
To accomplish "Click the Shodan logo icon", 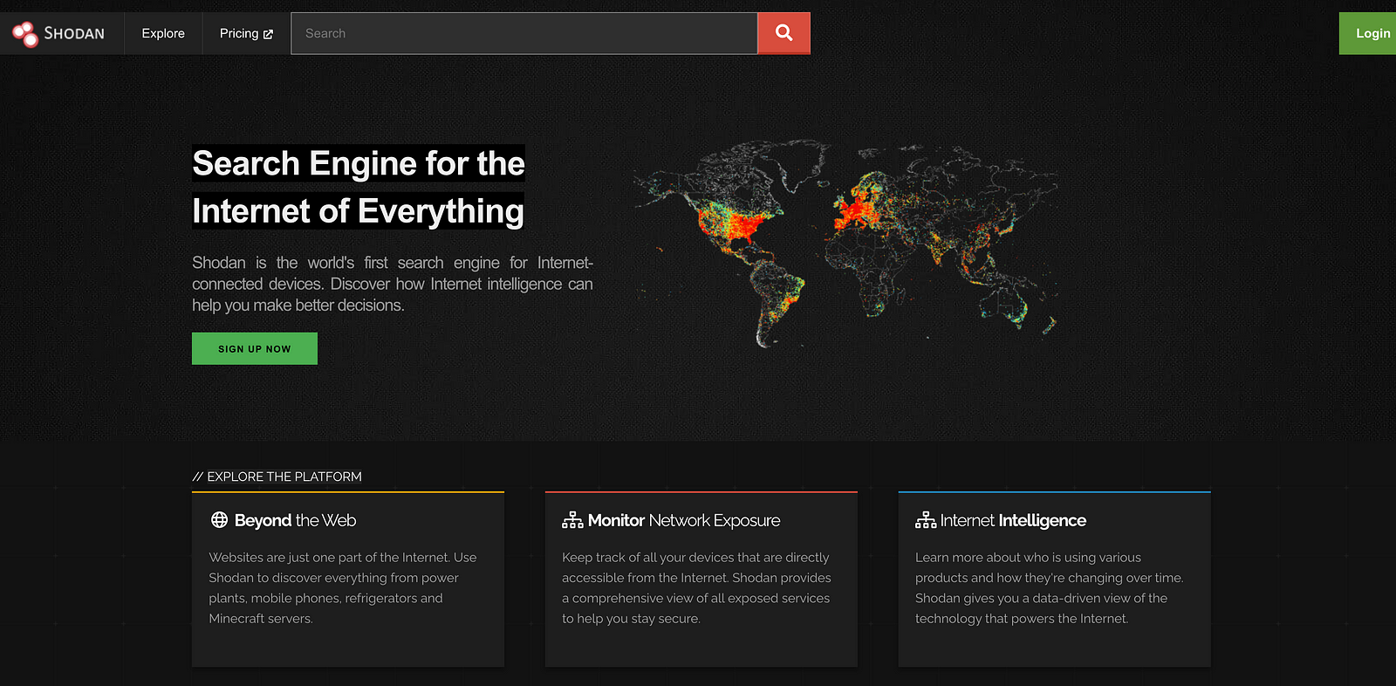I will coord(25,34).
